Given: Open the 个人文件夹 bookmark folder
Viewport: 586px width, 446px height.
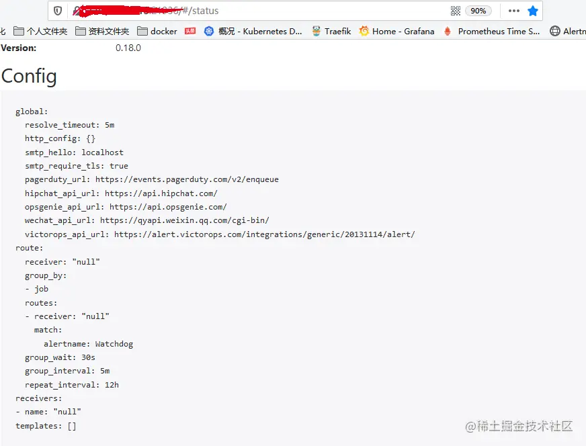Looking at the screenshot, I should (x=40, y=32).
